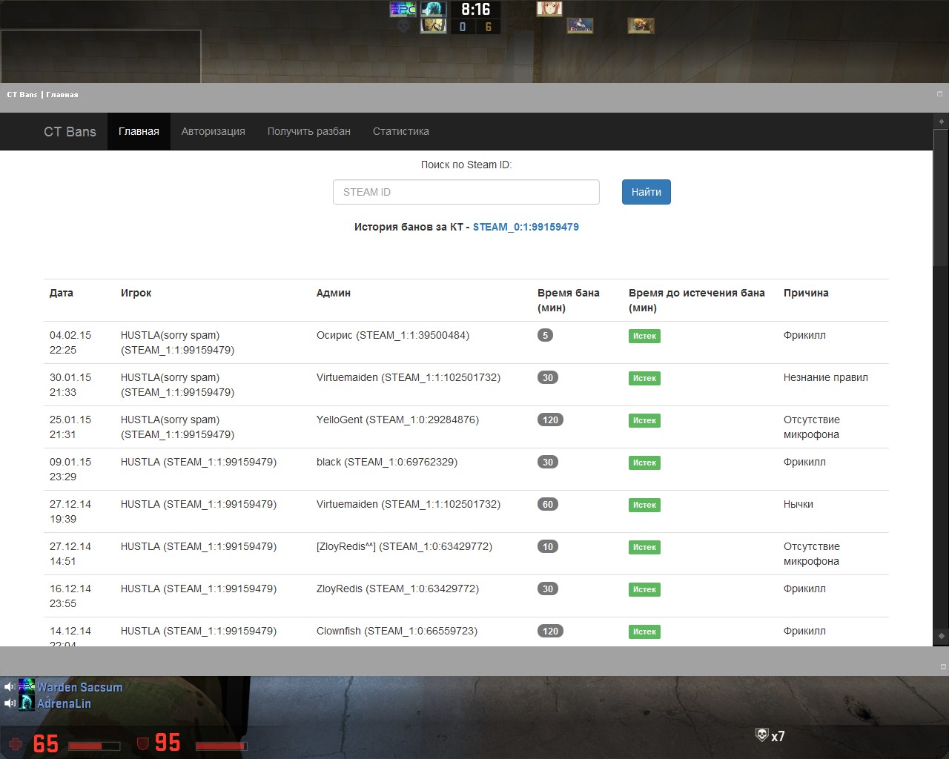Select the Главная navigation tab
This screenshot has width=949, height=759.
(x=139, y=131)
